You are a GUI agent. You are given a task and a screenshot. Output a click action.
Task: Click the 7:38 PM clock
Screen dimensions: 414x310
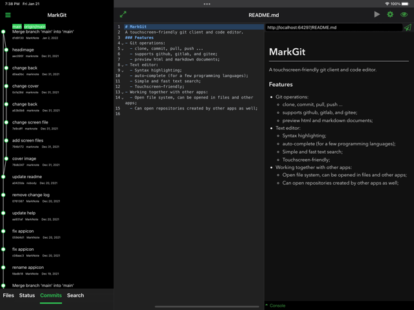(x=12, y=4)
